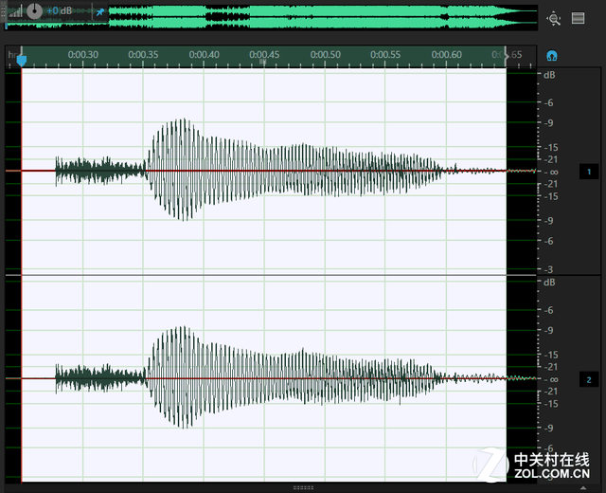
Task: Click the blue playhead marker on the timeline
Action: 22,59
